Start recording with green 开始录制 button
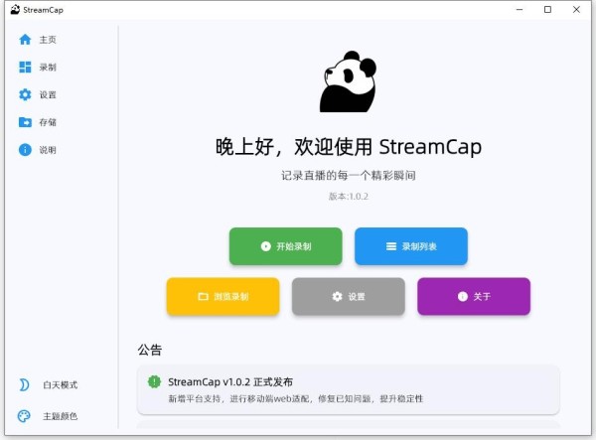 click(x=285, y=246)
